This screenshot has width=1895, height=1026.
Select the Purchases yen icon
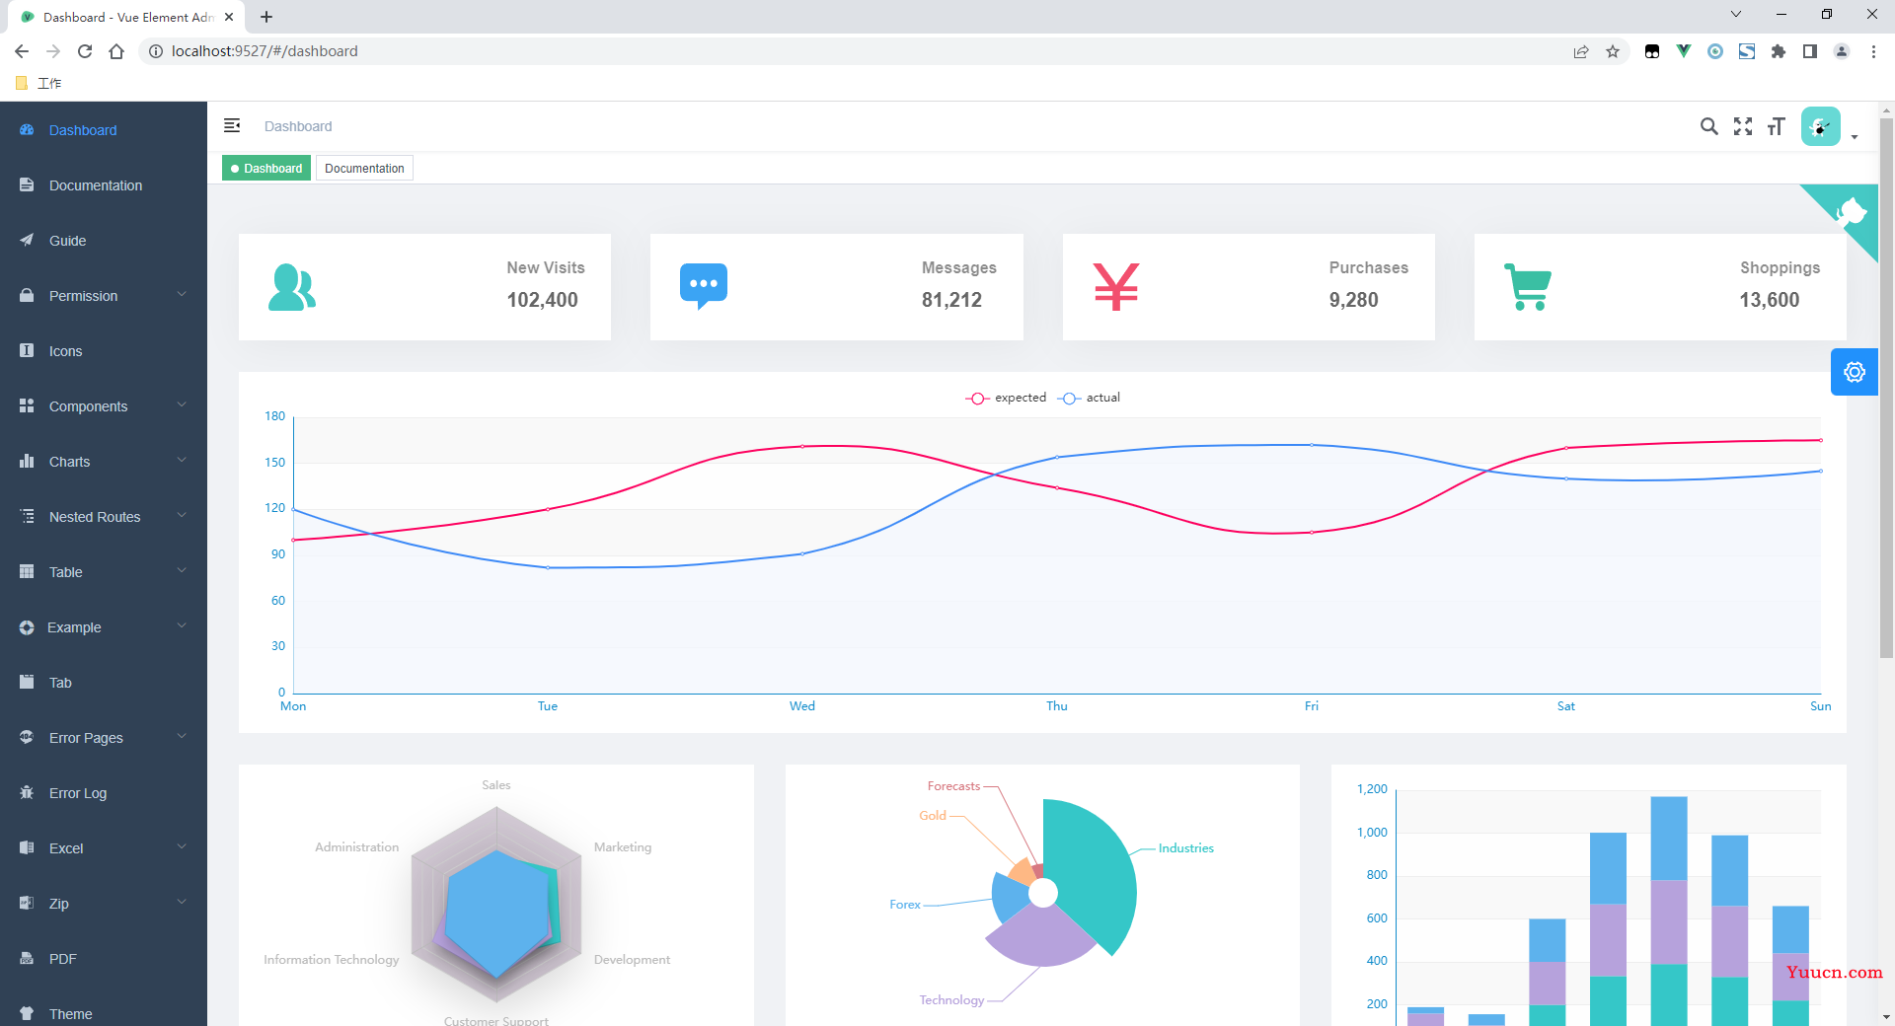[1116, 287]
